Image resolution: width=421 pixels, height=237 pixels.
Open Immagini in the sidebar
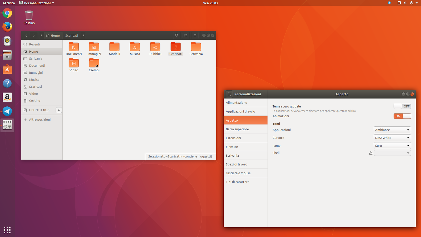pos(42,73)
